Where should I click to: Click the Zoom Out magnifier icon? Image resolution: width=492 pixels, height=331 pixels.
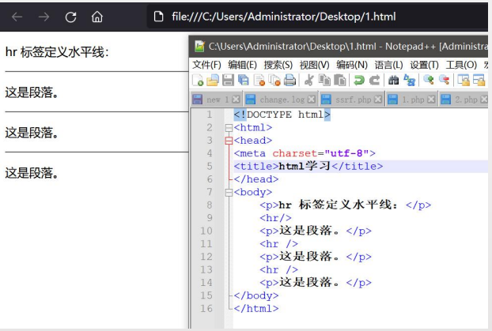click(x=444, y=80)
